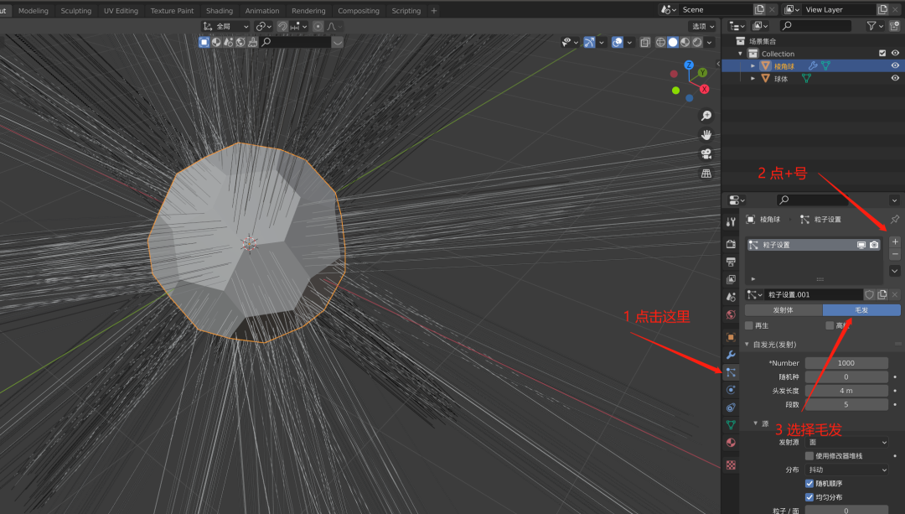Image resolution: width=905 pixels, height=514 pixels.
Task: Remove particle system slot with minus button
Action: click(895, 254)
